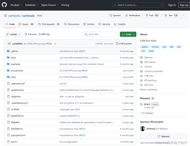Open the README.rst file link
Image resolution: width=190 pixels, height=146 pixels.
click(x=17, y=129)
